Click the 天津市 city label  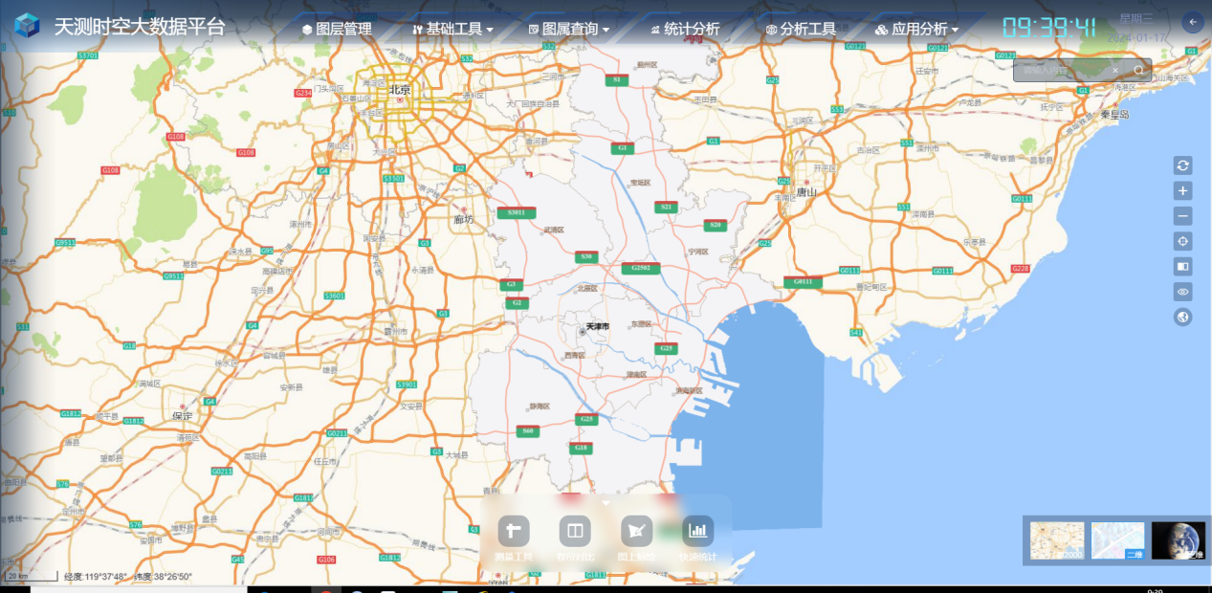coord(598,327)
